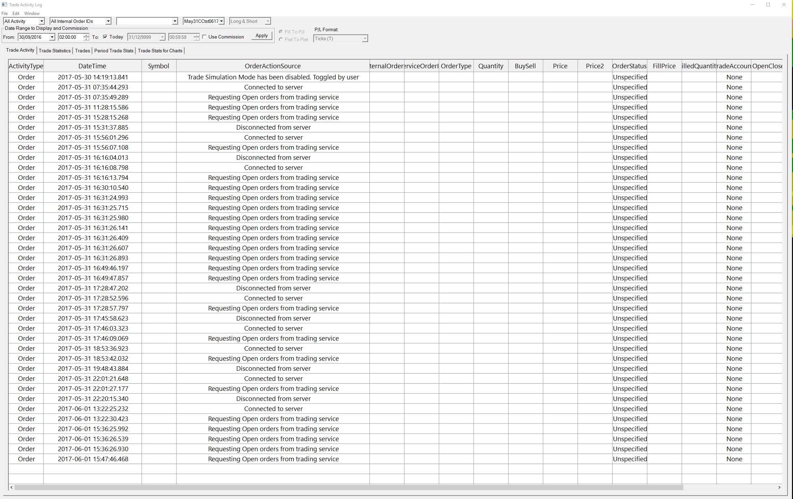Increment the From time spinner up arrow
Screen dimensions: 793x499
tap(86, 35)
